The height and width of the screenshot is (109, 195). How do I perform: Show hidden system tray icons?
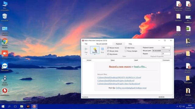coord(177,106)
